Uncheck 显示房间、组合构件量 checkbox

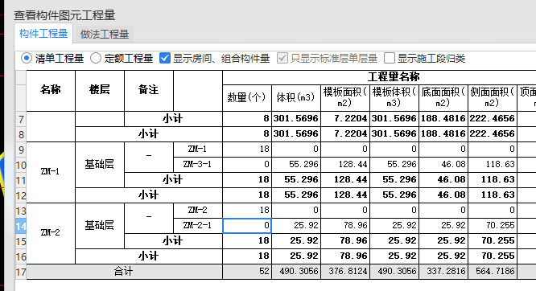(165, 59)
